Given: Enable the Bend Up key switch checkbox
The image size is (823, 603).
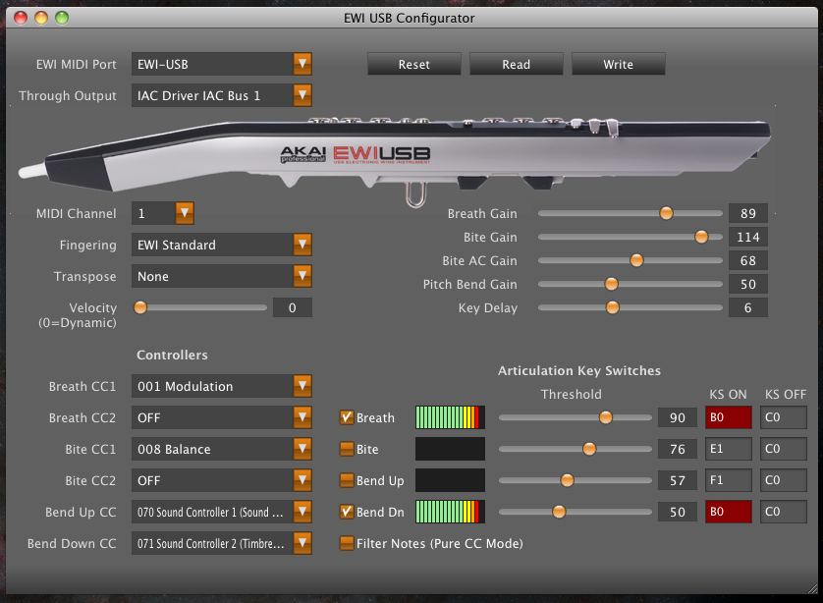Looking at the screenshot, I should pyautogui.click(x=347, y=480).
